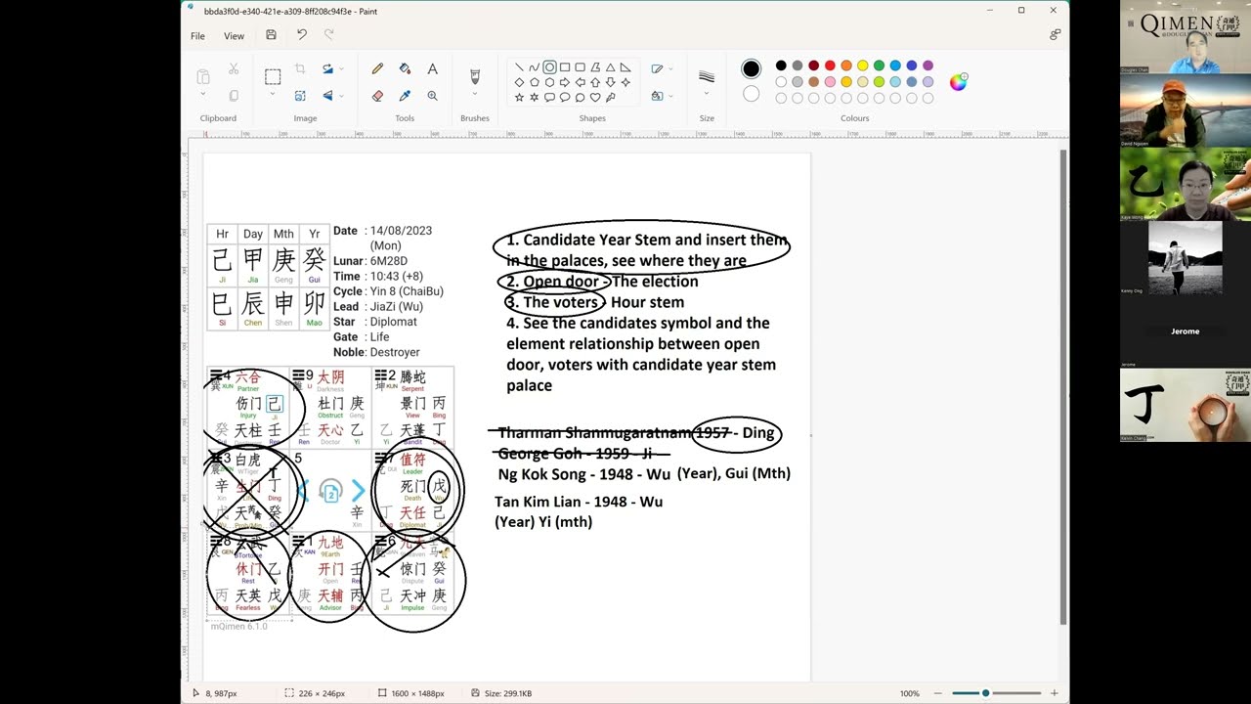The image size is (1251, 704).
Task: Click the David Nguyen video thumbnail
Action: coord(1185,110)
